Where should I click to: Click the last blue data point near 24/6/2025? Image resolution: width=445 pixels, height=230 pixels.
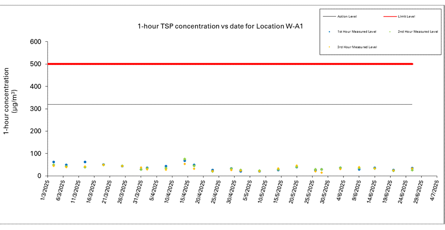coord(412,168)
